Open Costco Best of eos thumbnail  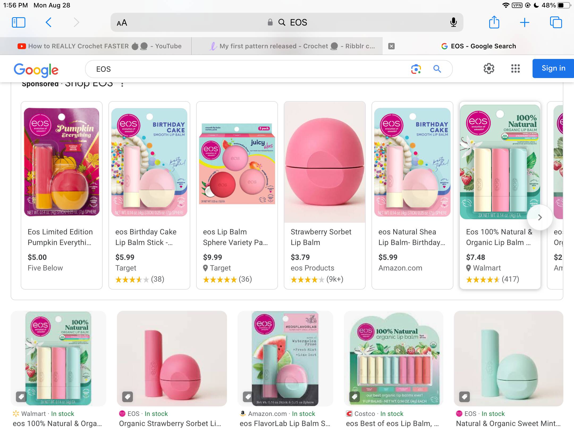point(393,358)
